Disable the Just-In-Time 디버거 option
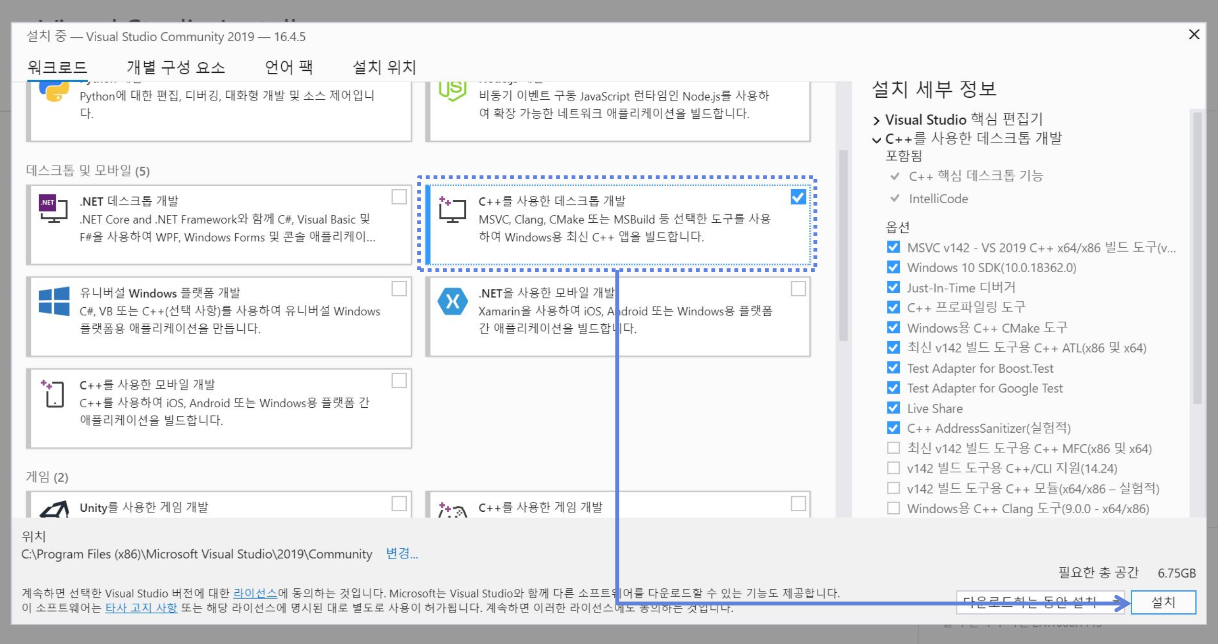Image resolution: width=1218 pixels, height=644 pixels. (893, 287)
